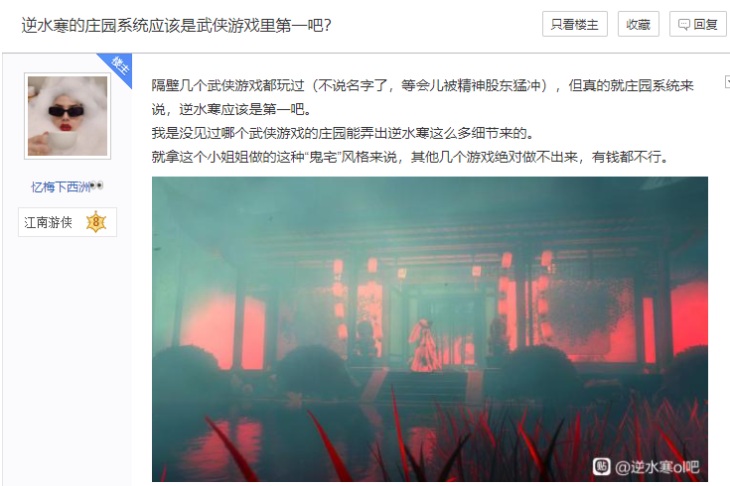Click the line starting with 我是没见过哪个武侠游戏
Image resolution: width=730 pixels, height=486 pixels.
[343, 134]
